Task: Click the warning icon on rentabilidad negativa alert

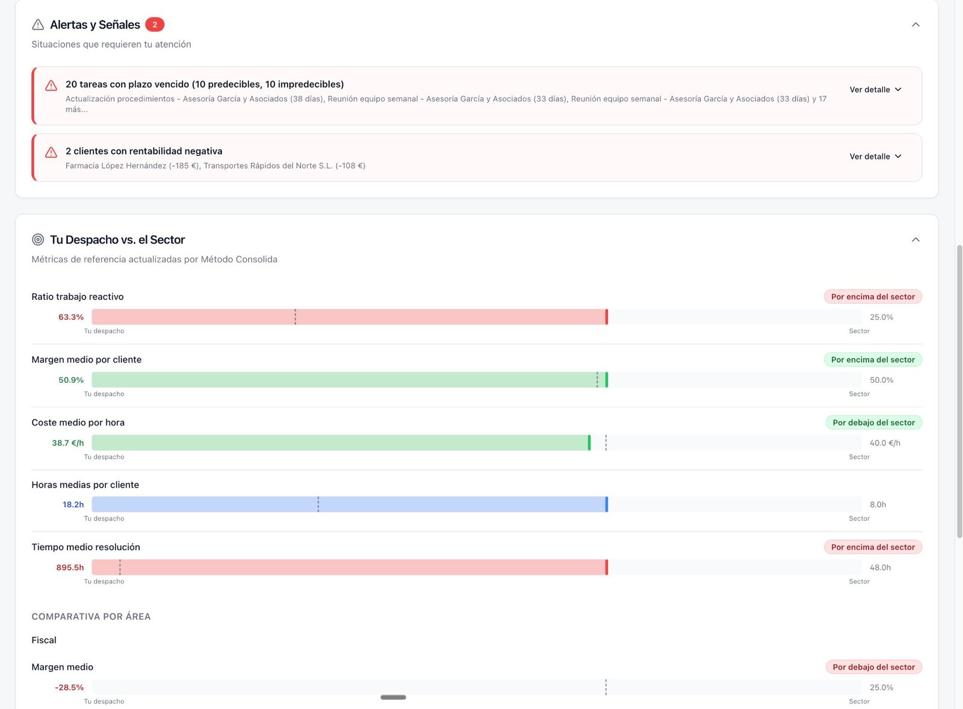Action: point(51,153)
